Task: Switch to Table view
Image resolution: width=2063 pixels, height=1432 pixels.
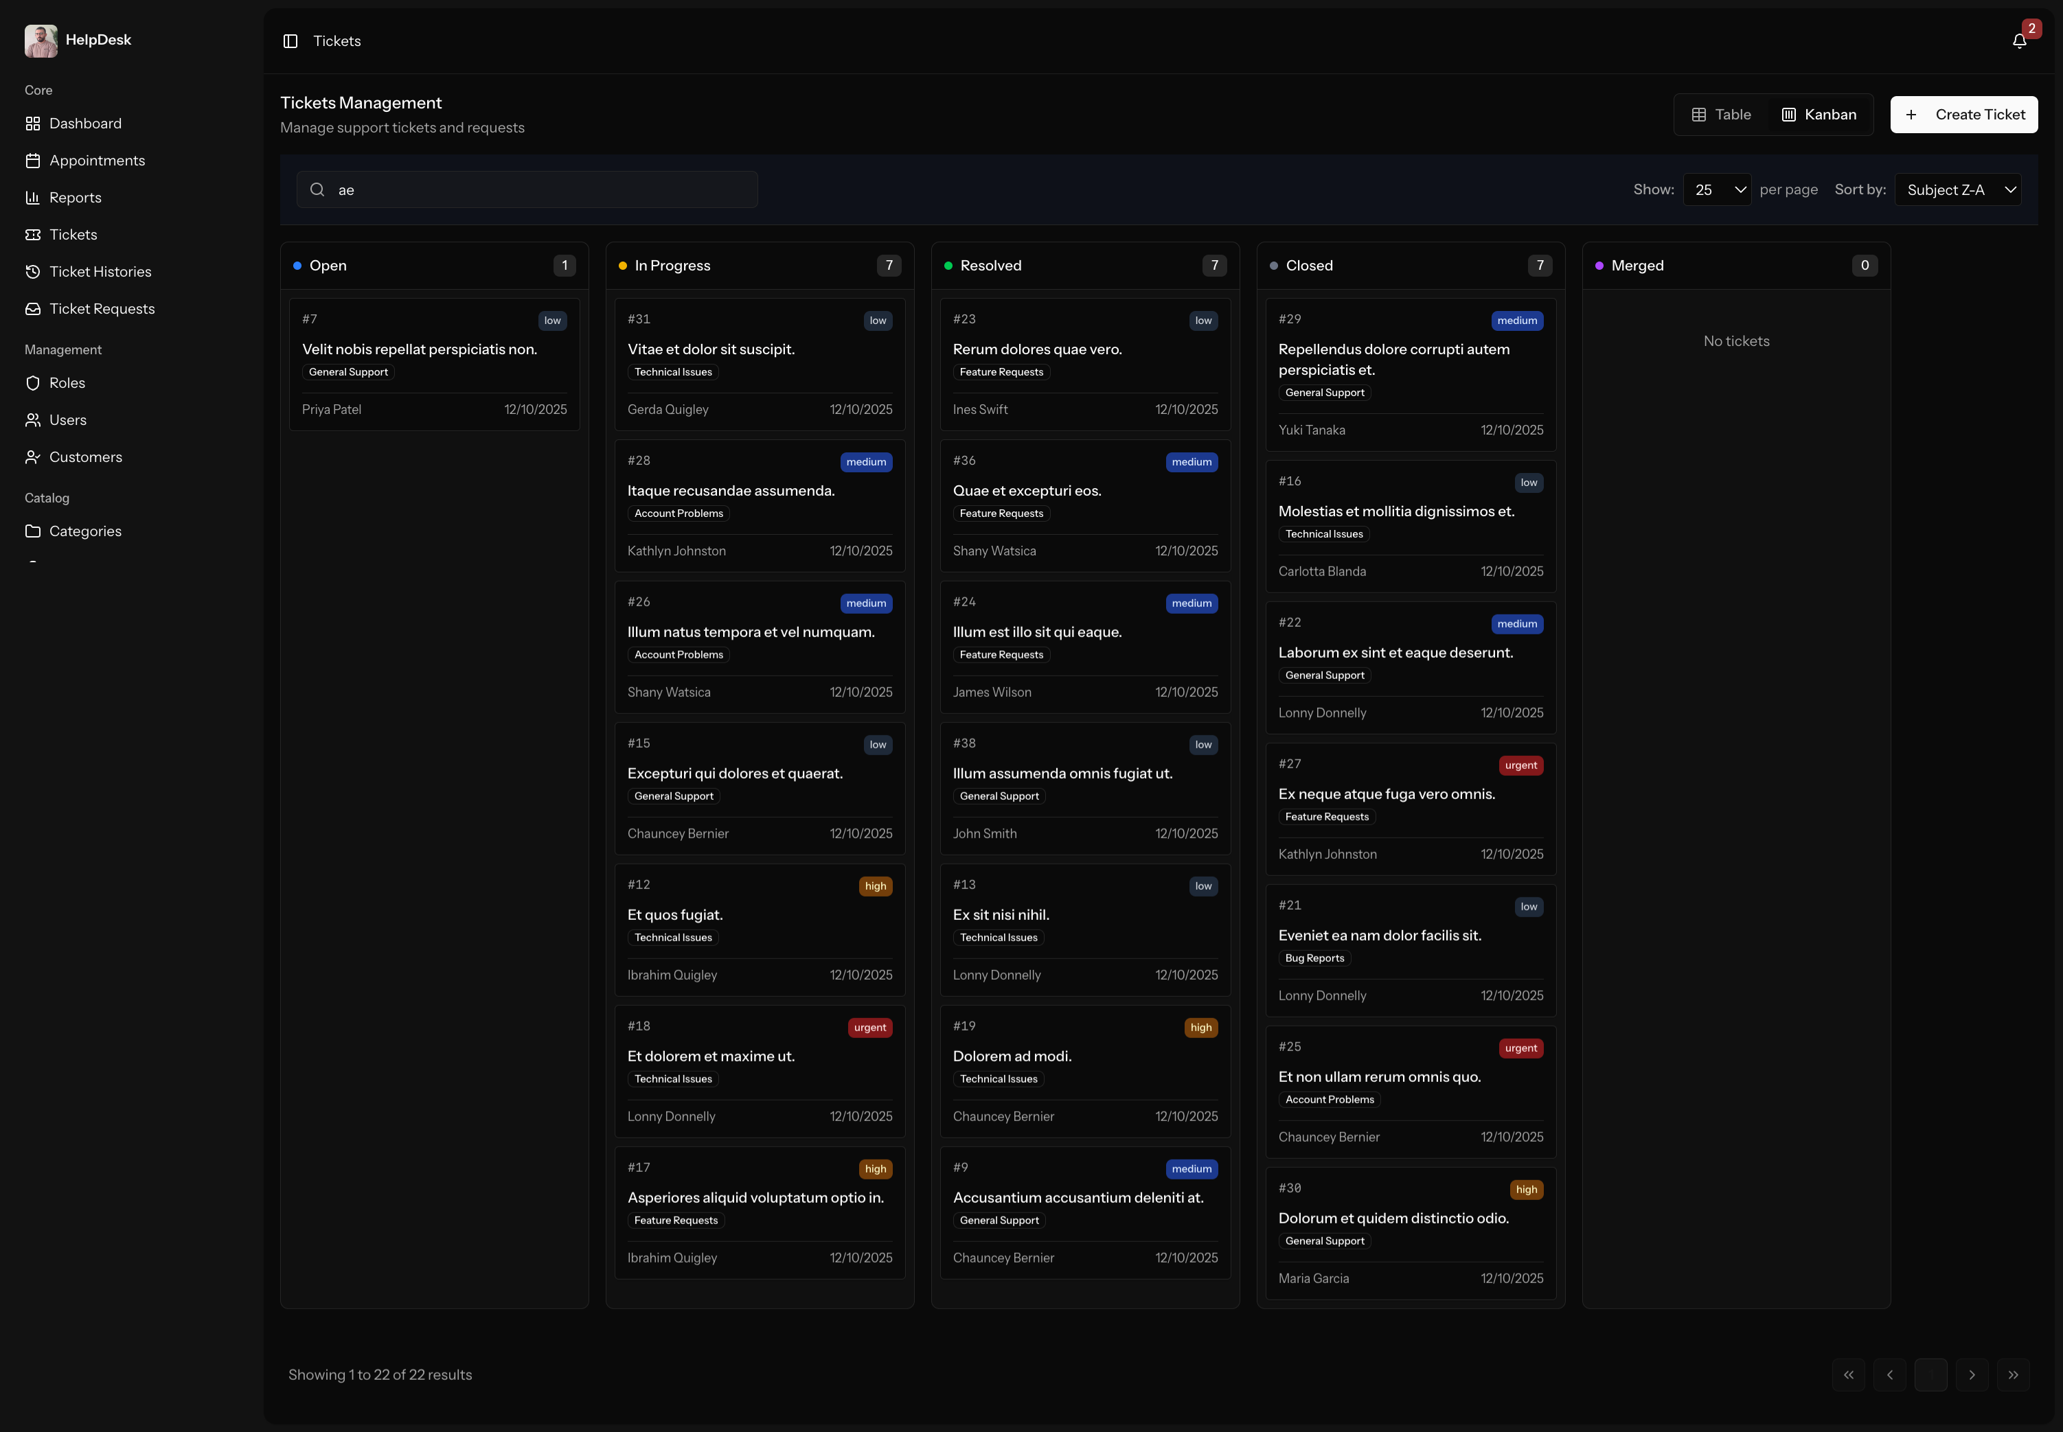Action: tap(1721, 115)
